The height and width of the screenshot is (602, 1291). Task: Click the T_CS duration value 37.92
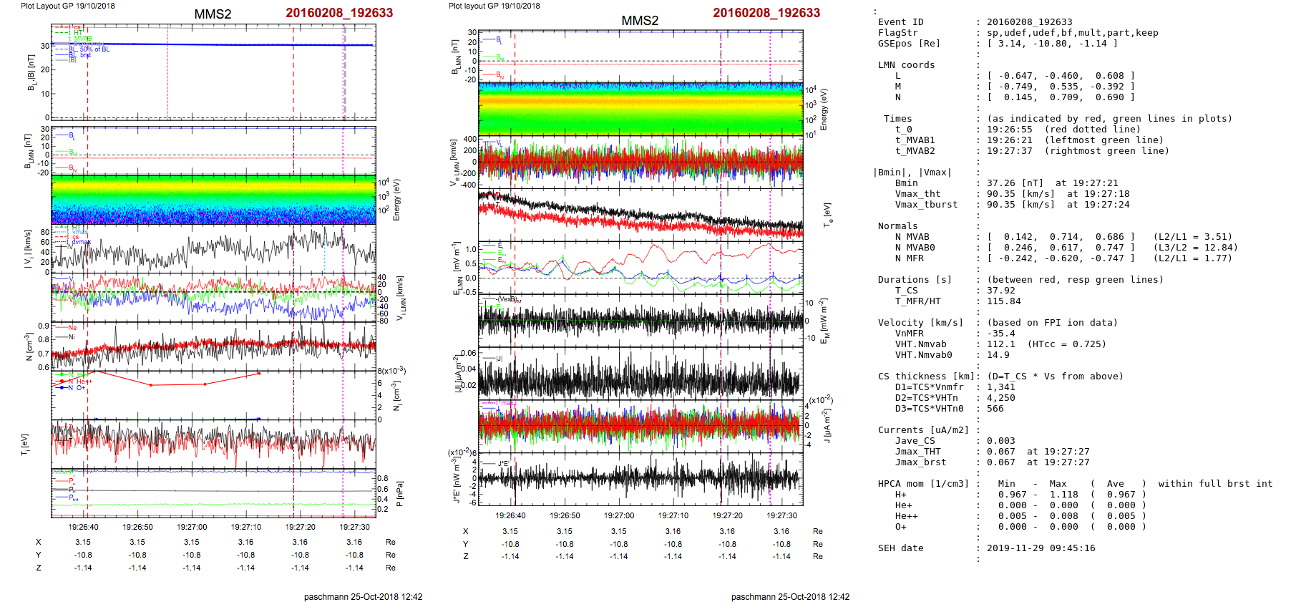[1000, 291]
